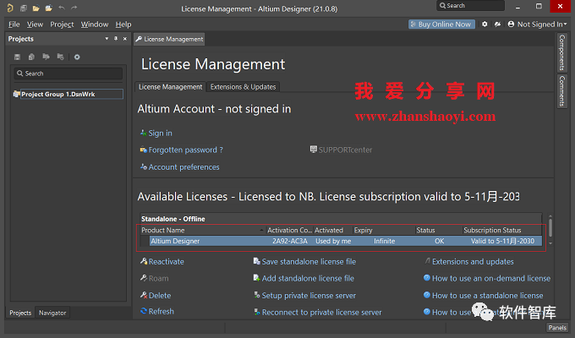
Task: Click the Expiry column header
Action: [x=383, y=230]
